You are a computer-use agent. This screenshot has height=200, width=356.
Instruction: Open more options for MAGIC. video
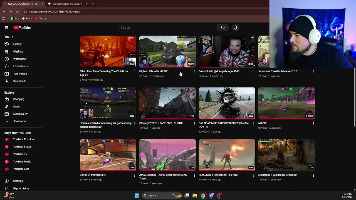[x=313, y=124]
